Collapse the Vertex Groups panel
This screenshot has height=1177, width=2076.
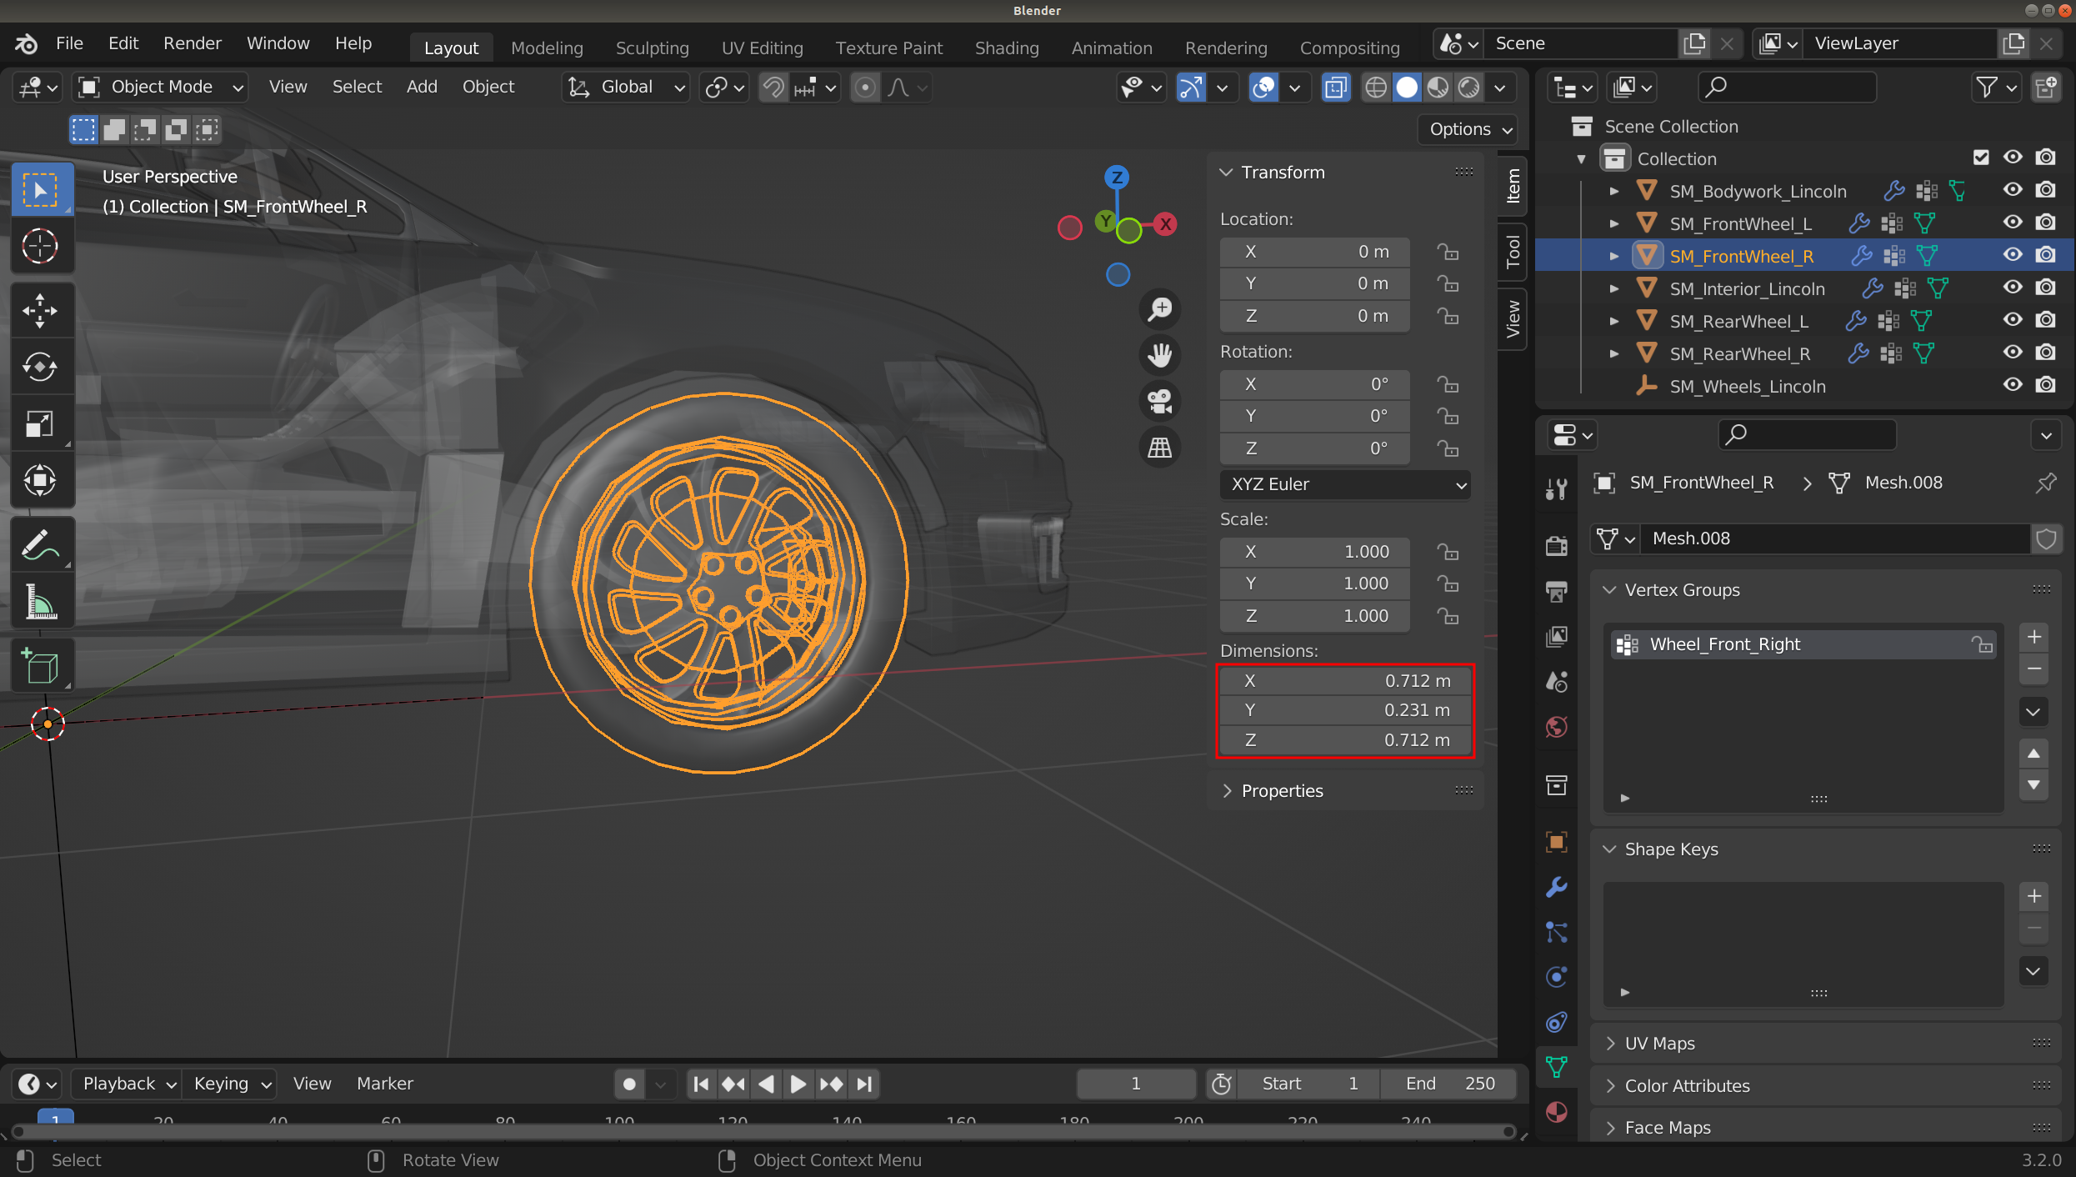(1609, 589)
